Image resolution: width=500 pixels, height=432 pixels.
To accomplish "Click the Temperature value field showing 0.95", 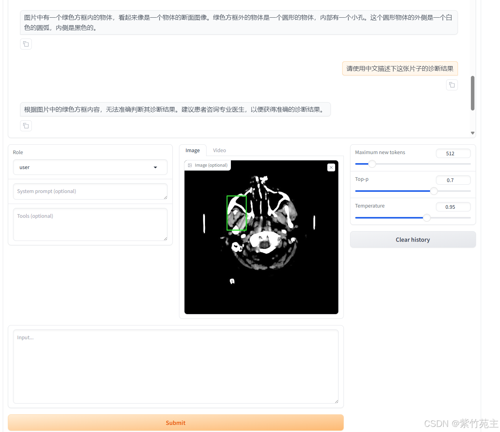I will (453, 207).
